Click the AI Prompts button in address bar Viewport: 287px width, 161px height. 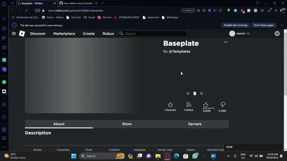(188, 11)
